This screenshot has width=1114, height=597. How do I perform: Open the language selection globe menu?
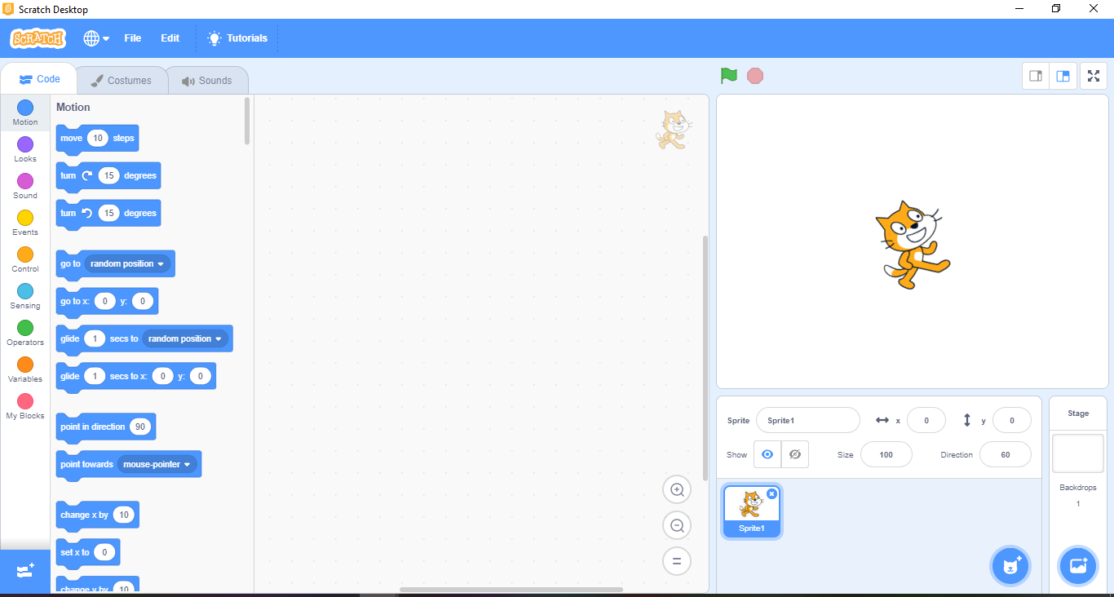click(x=95, y=38)
